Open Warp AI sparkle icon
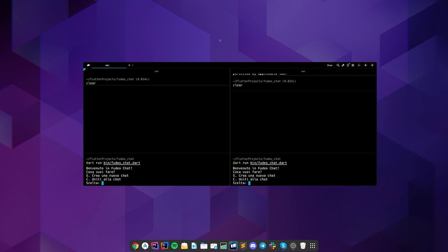448x252 pixels. 343,65
